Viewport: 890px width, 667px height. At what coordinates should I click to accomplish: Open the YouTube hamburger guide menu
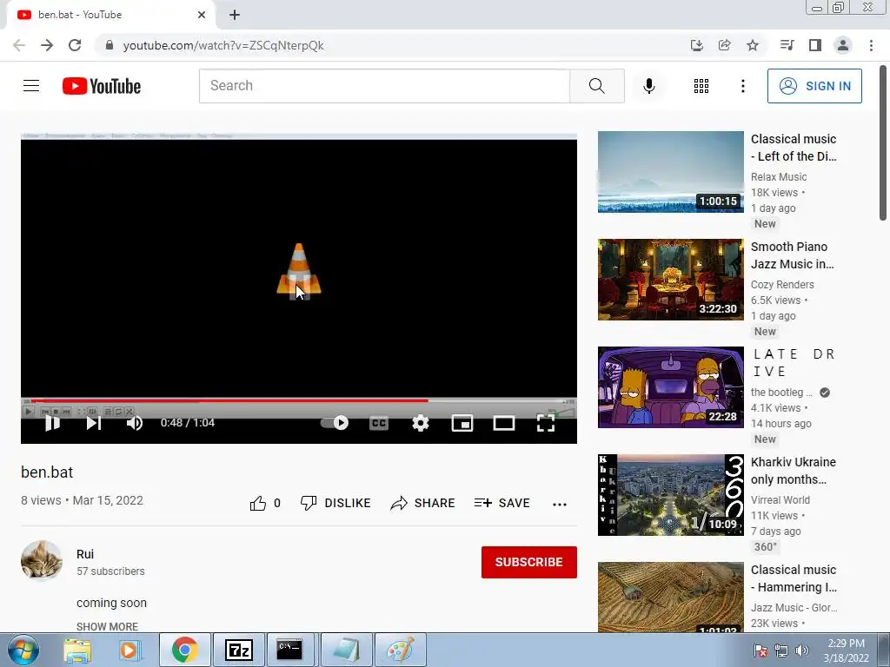pos(31,86)
